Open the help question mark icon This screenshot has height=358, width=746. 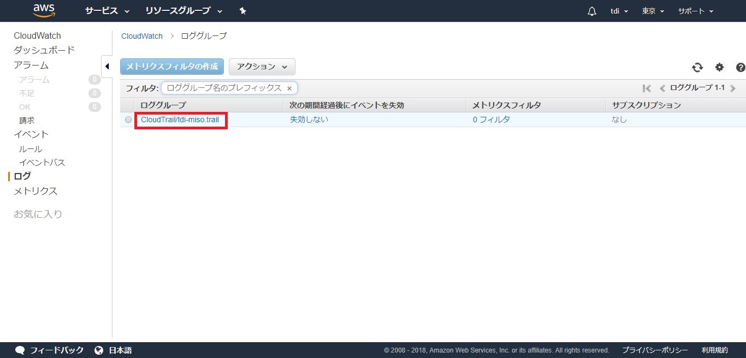741,67
